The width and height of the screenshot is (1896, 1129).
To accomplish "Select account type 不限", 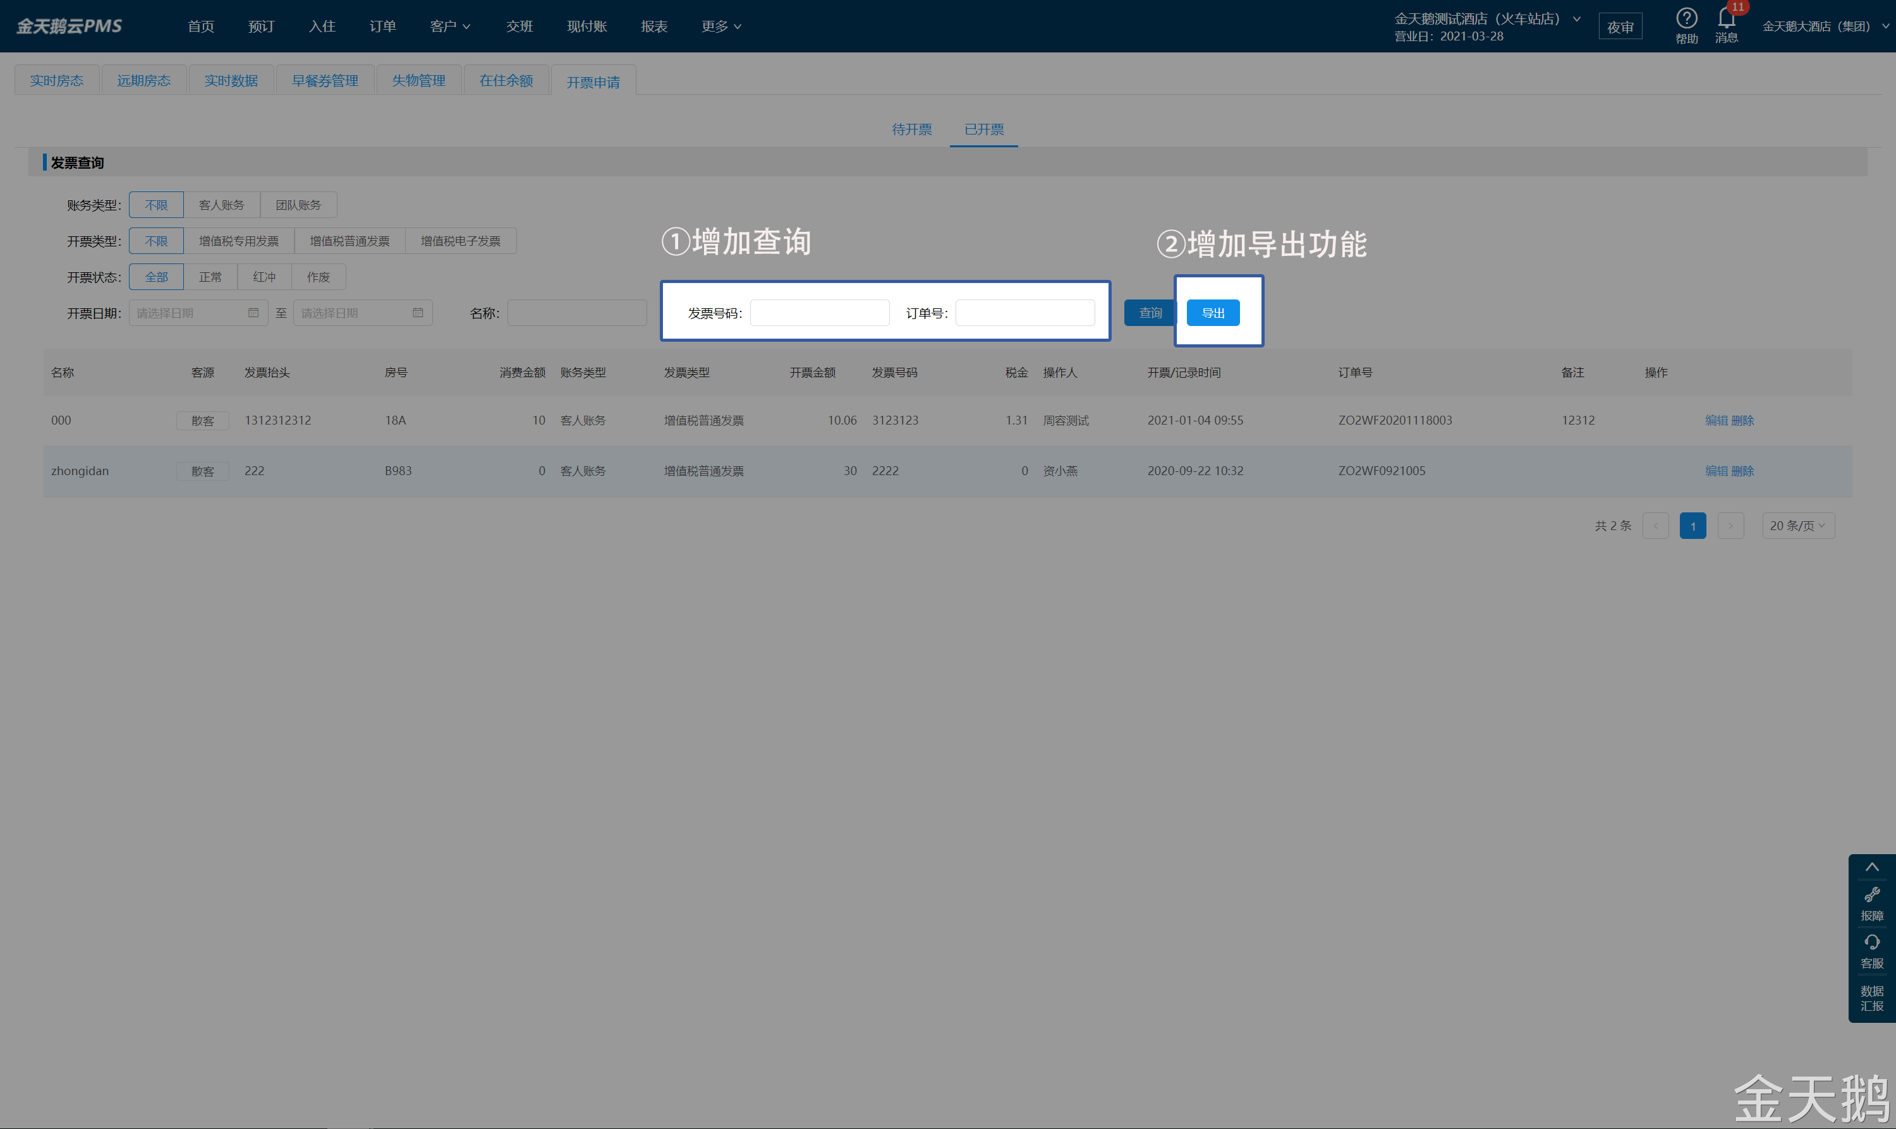I will (x=156, y=205).
